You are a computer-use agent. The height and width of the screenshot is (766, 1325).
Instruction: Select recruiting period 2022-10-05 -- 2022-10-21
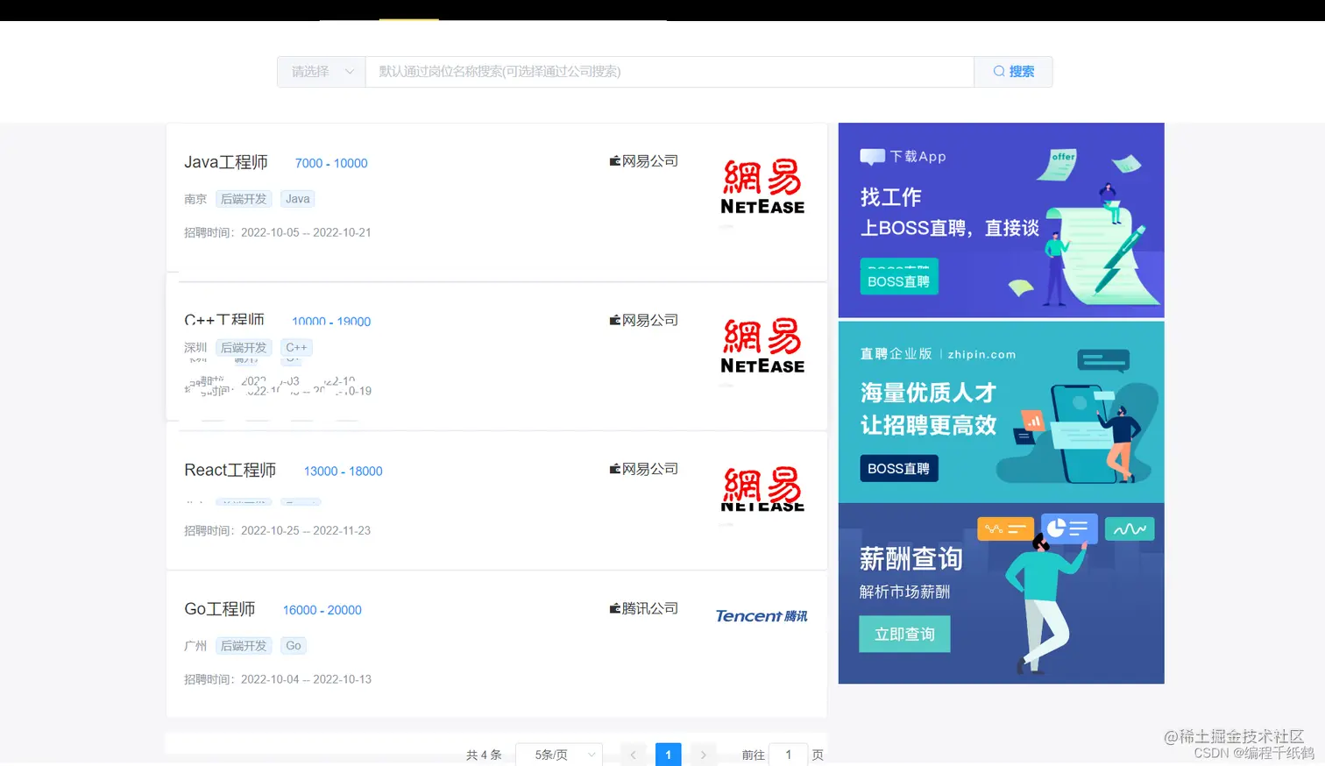[x=306, y=232]
